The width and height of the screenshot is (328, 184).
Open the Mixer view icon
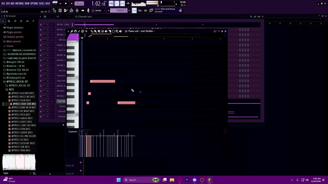77,10
